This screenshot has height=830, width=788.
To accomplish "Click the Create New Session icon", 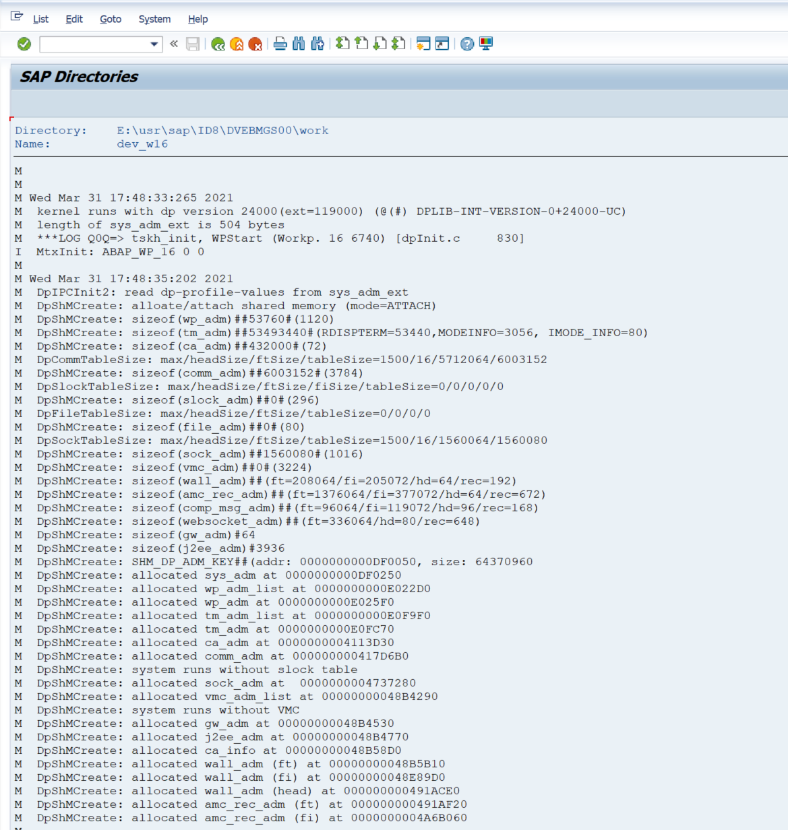I will (x=423, y=44).
